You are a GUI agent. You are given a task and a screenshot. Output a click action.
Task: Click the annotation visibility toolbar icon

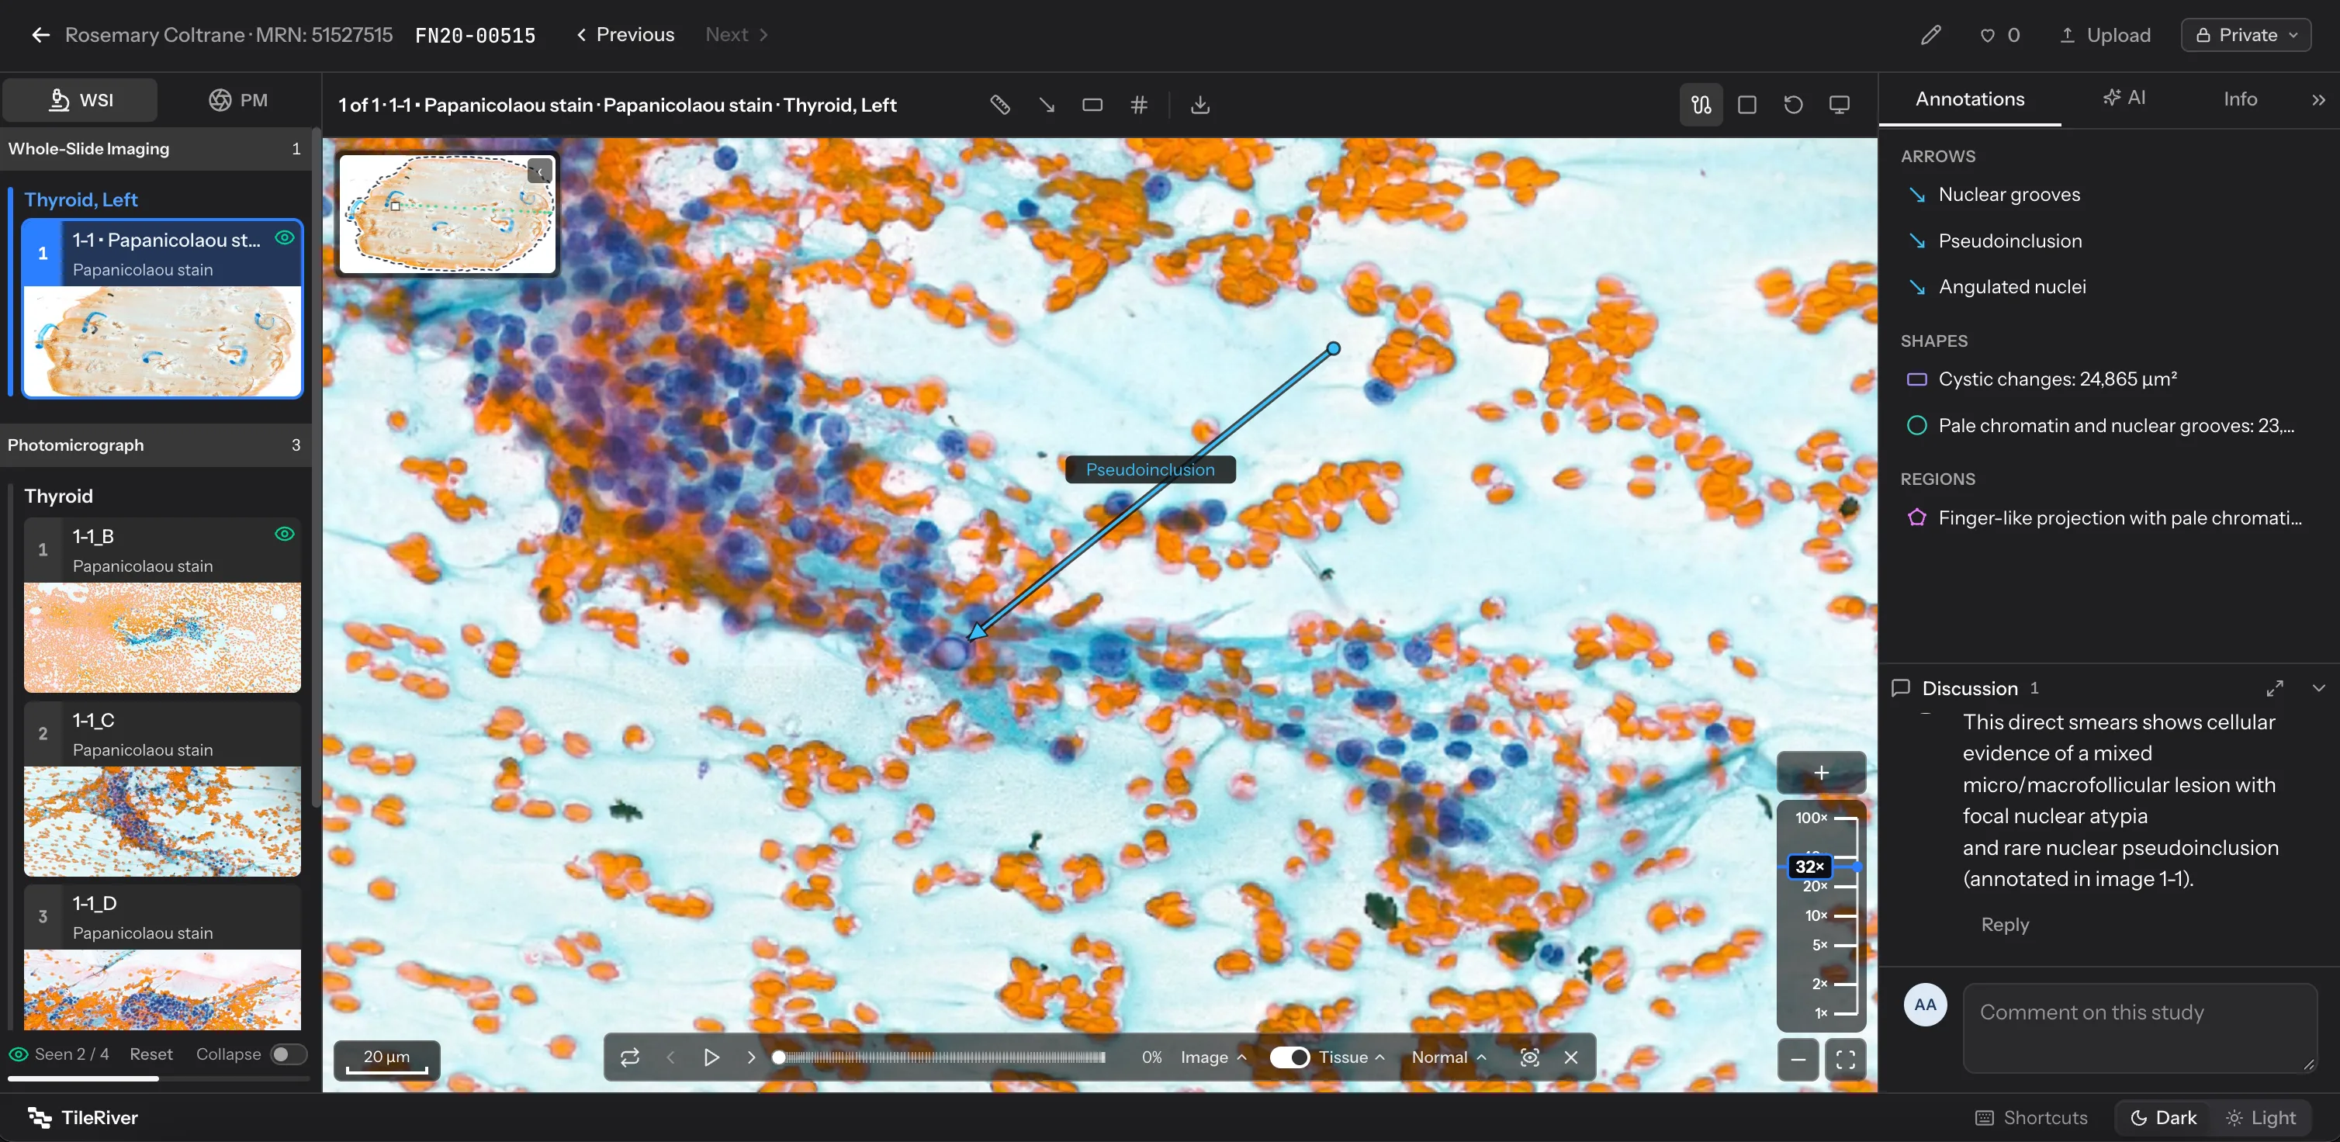1701,105
